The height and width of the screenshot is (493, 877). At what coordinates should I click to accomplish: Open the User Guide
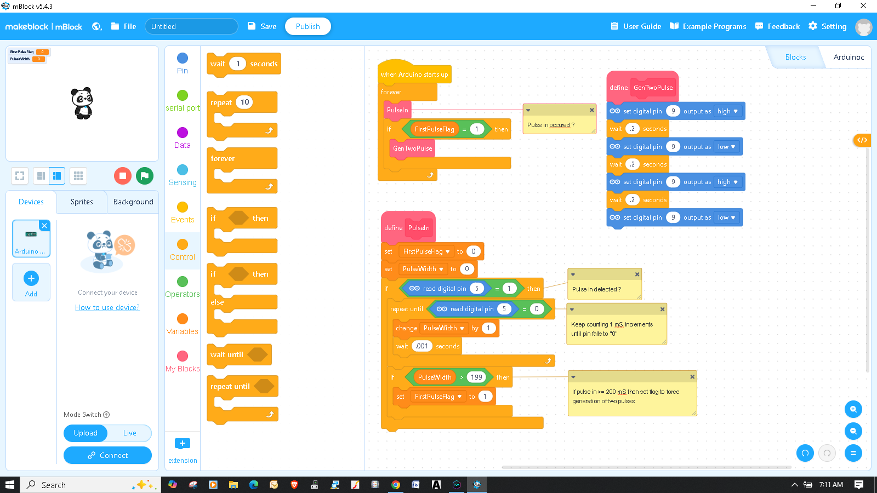point(636,26)
